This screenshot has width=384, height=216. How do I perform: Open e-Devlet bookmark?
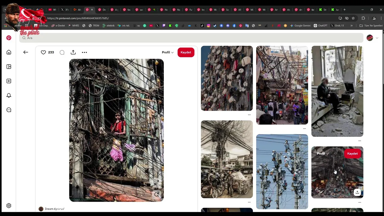pyautogui.click(x=58, y=25)
